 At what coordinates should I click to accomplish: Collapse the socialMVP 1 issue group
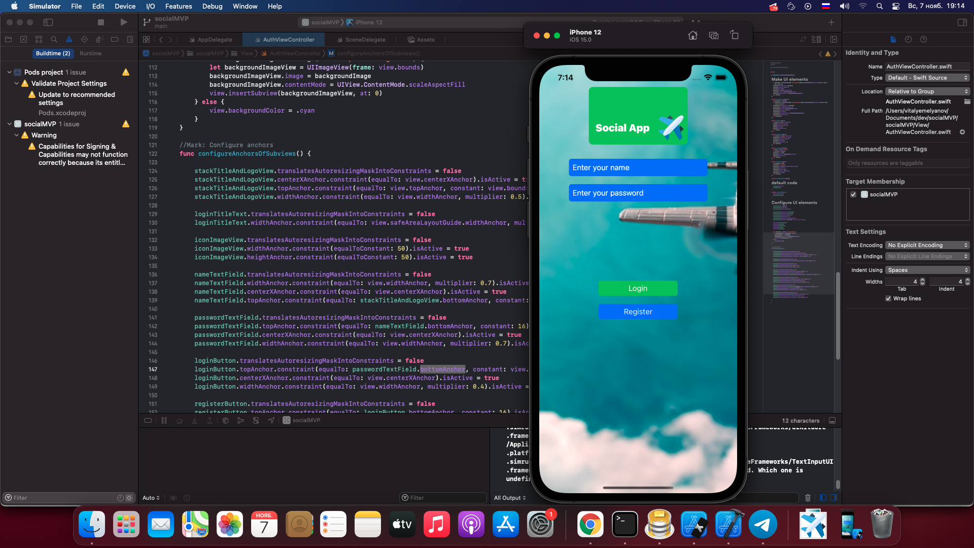point(9,124)
